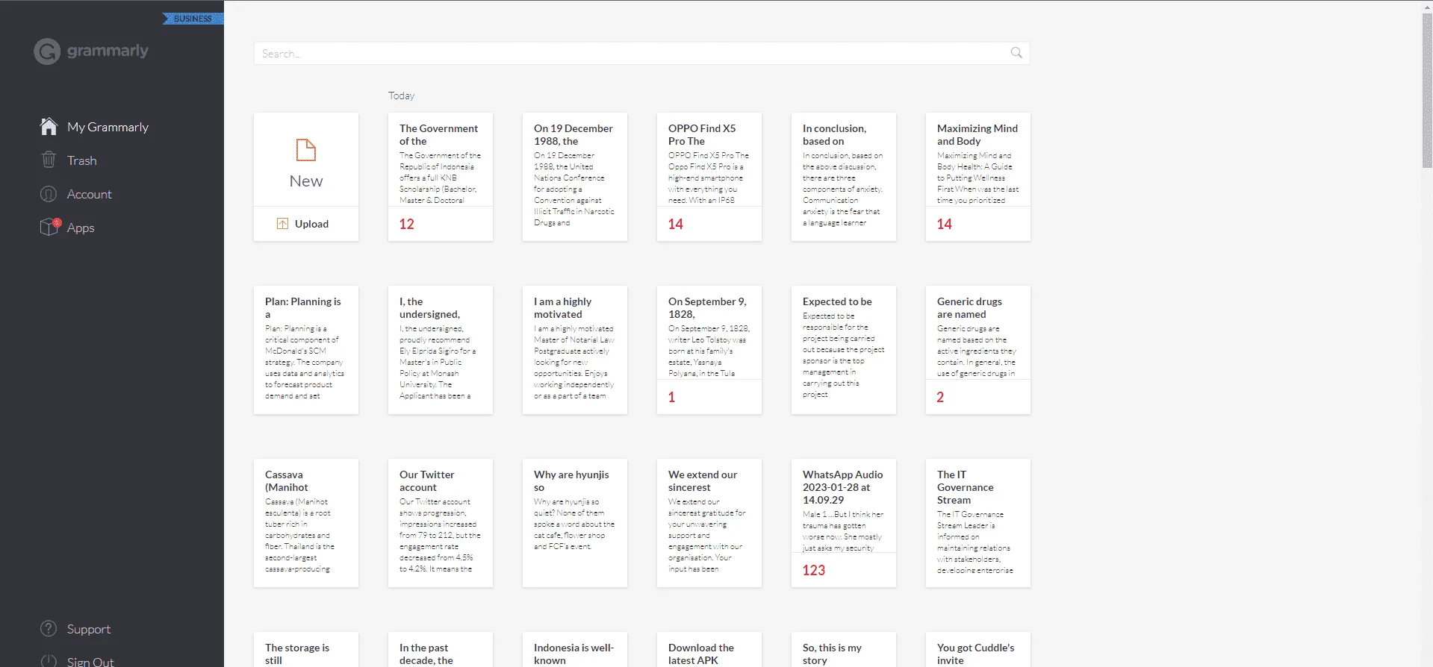1433x667 pixels.
Task: Open 'I am a highly motivated' document
Action: 575,350
